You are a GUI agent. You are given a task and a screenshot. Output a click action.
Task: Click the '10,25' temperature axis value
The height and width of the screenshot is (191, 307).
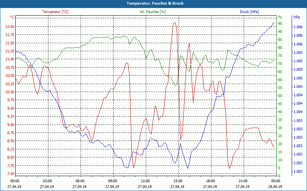[10, 84]
